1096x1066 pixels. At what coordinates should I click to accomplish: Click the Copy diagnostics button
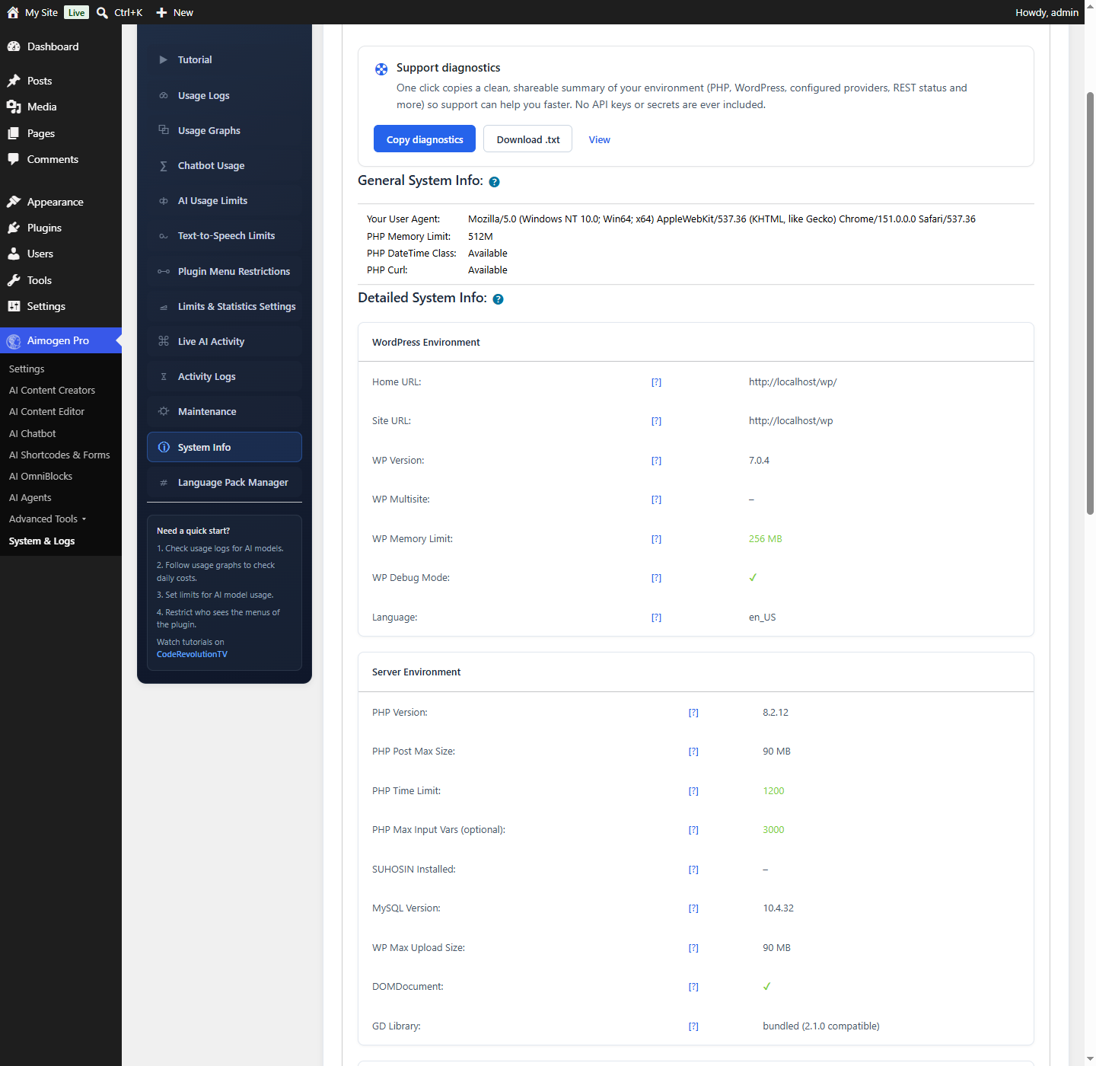pyautogui.click(x=425, y=139)
